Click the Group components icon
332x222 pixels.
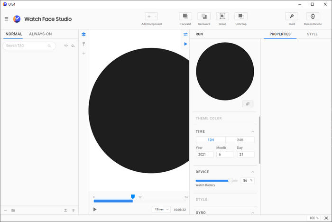(222, 17)
